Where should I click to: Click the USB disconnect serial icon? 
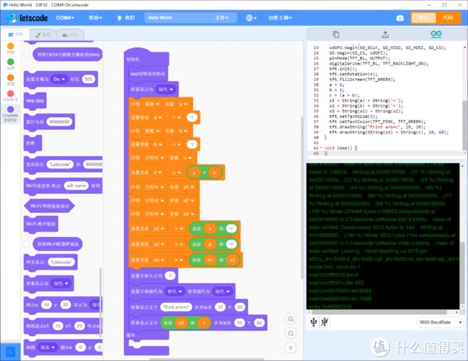pos(324,322)
